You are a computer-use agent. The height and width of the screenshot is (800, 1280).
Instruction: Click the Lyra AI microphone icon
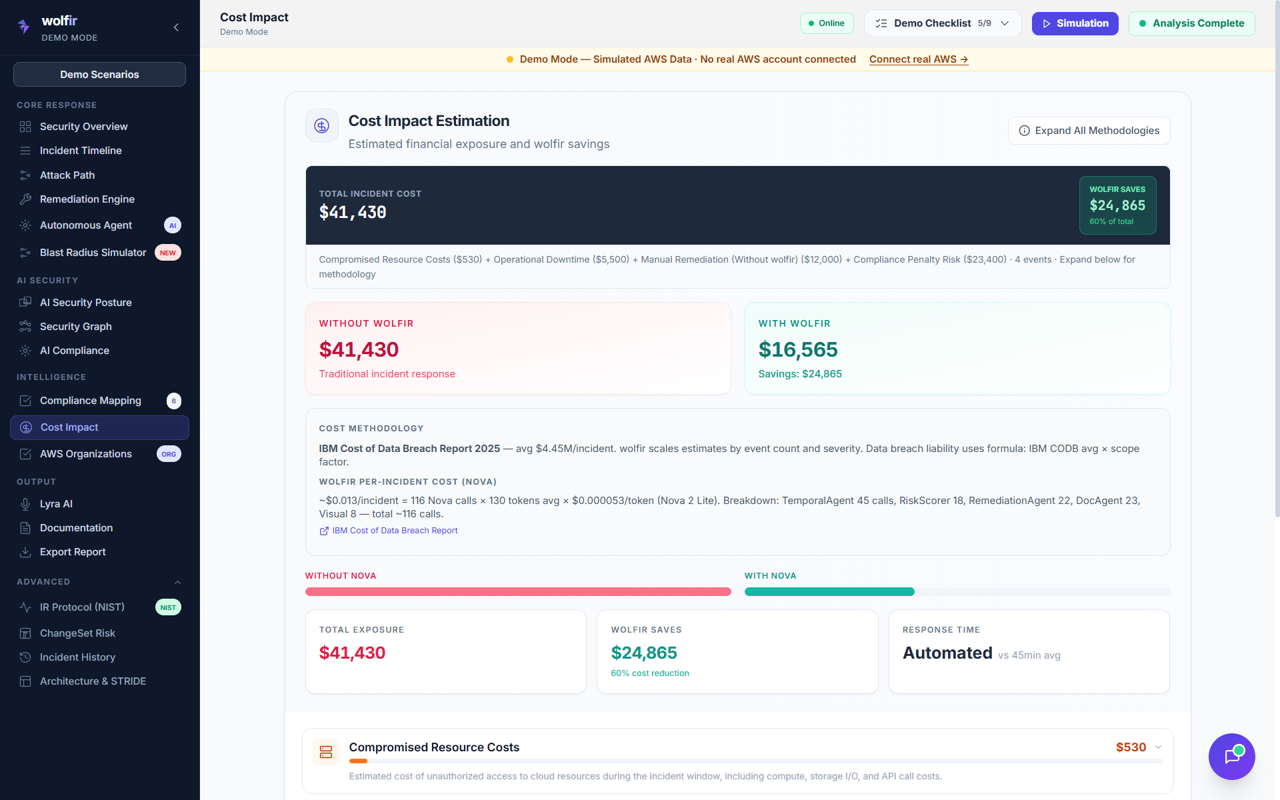click(x=25, y=504)
